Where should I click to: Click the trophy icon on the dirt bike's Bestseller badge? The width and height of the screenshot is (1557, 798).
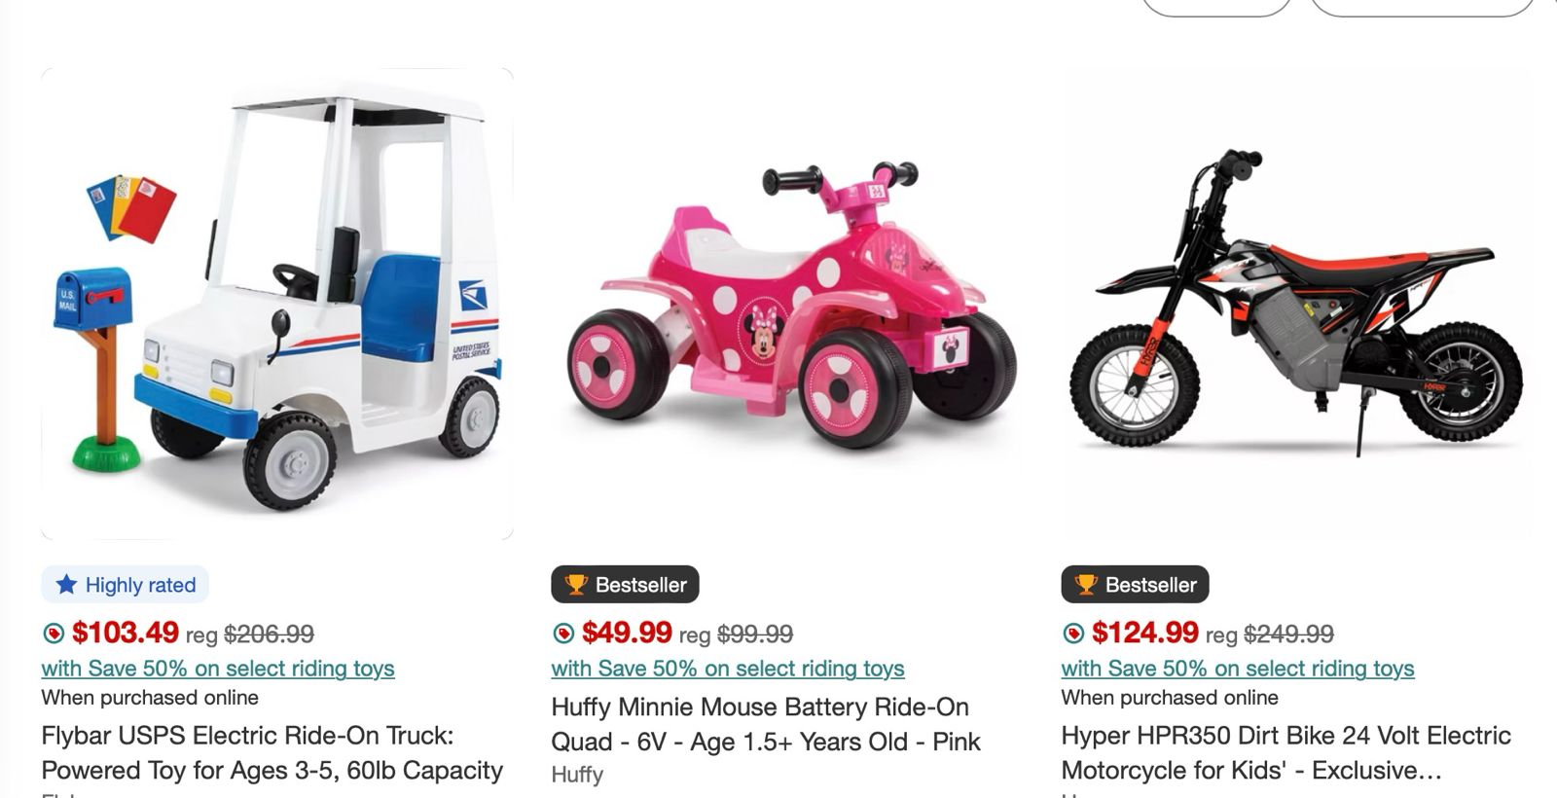pyautogui.click(x=1087, y=586)
